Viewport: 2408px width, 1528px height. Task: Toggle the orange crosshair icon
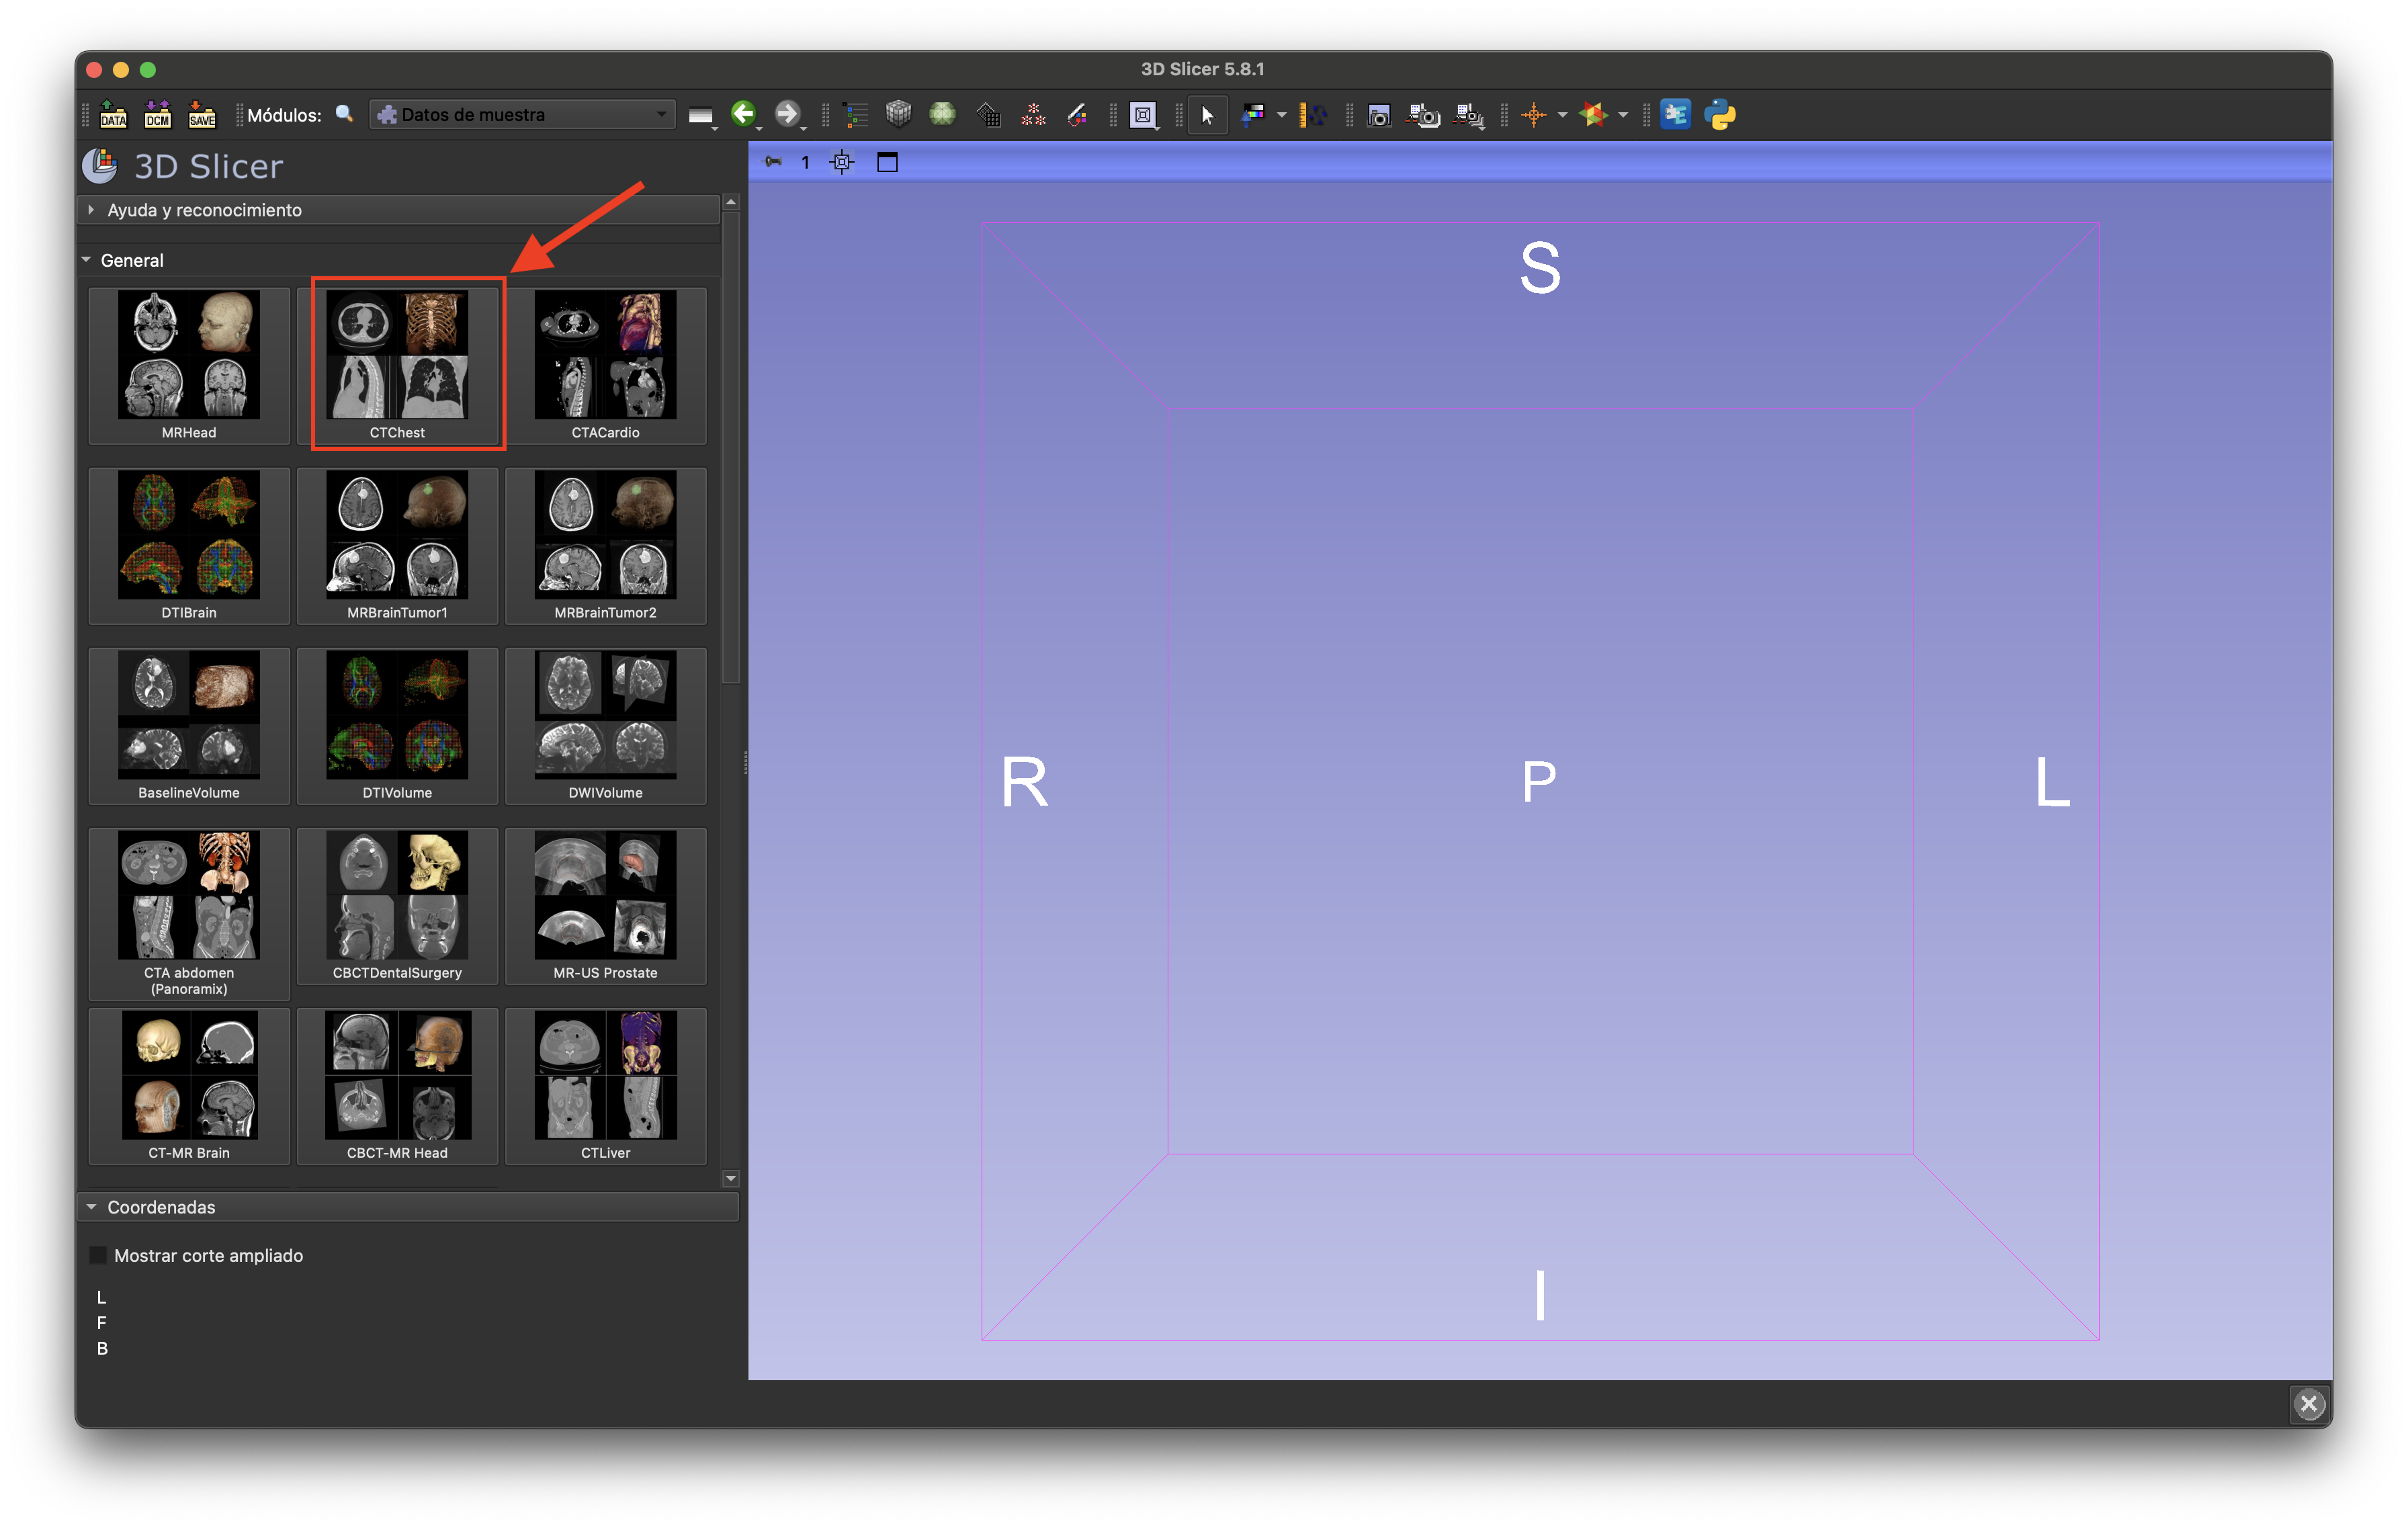tap(1532, 115)
